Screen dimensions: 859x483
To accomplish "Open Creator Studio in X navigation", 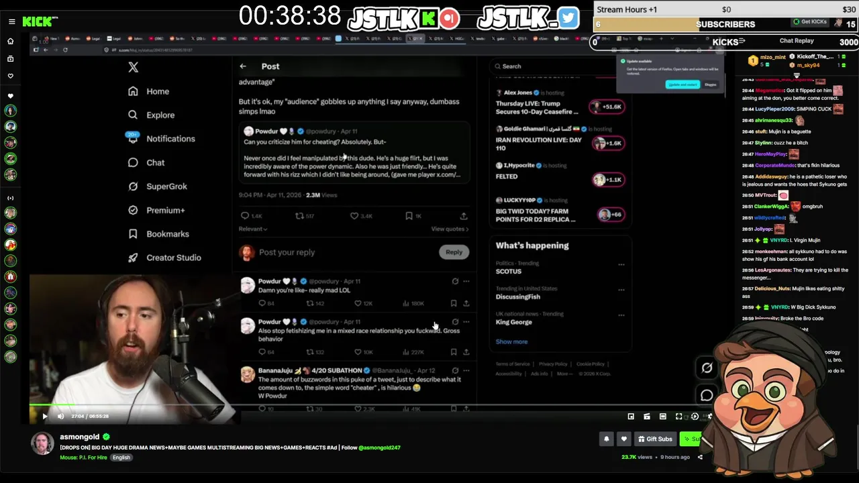I will point(164,258).
